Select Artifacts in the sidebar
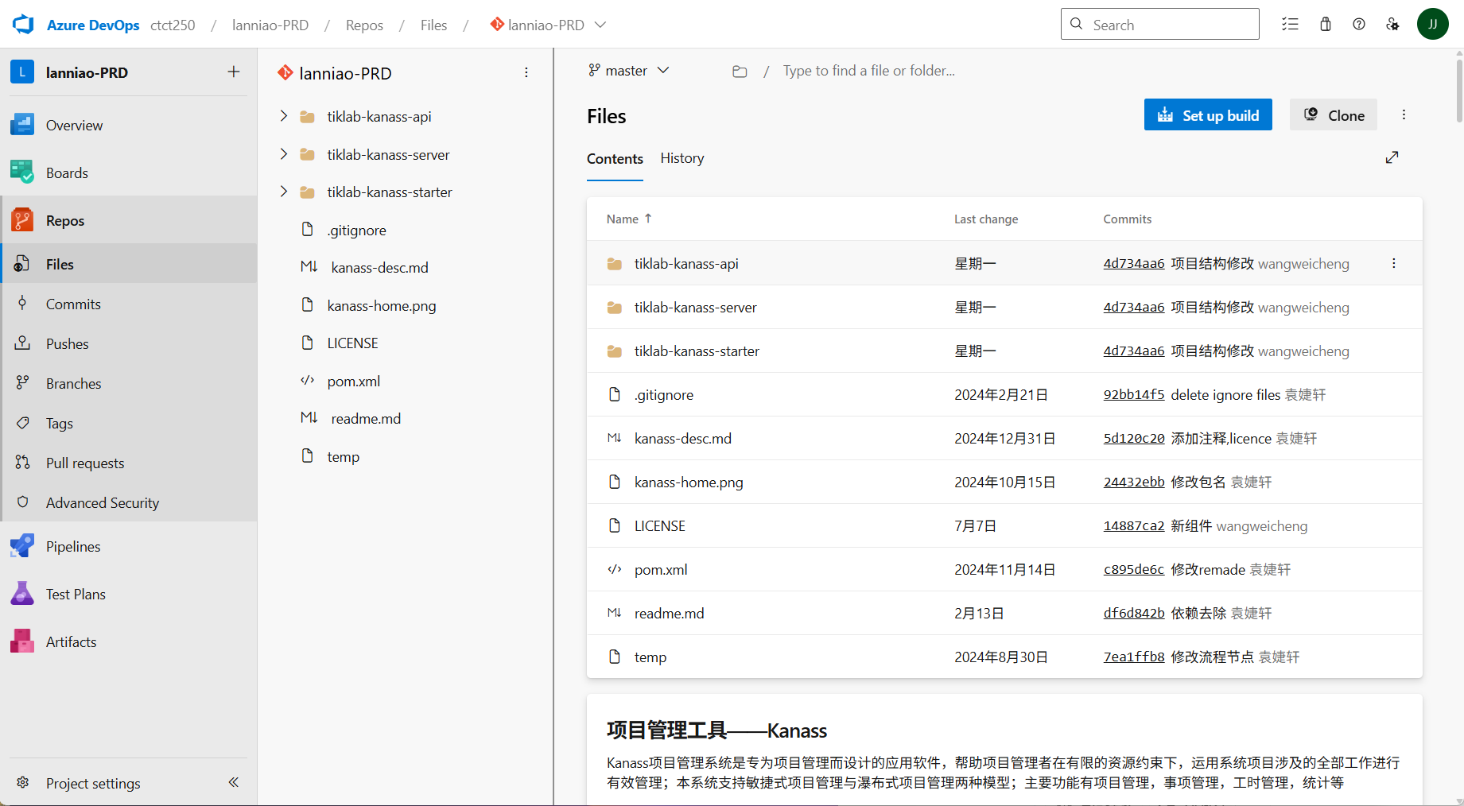 [x=71, y=641]
